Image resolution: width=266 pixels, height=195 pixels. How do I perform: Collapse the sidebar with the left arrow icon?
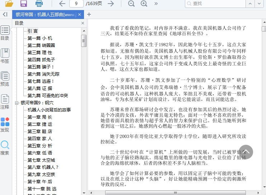[5, 14]
